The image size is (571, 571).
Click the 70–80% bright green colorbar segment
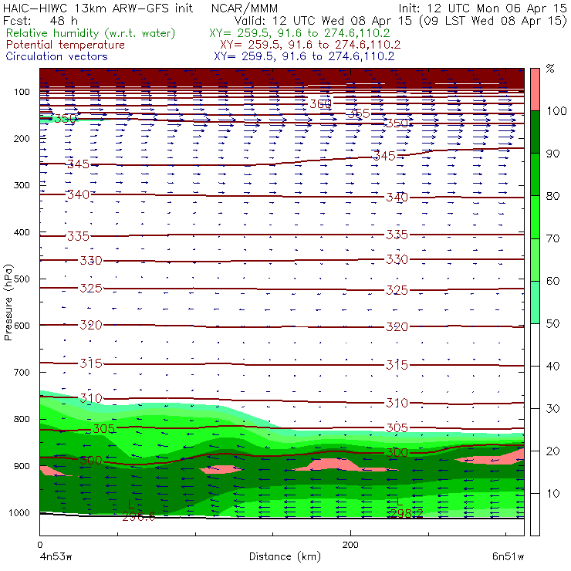(535, 217)
